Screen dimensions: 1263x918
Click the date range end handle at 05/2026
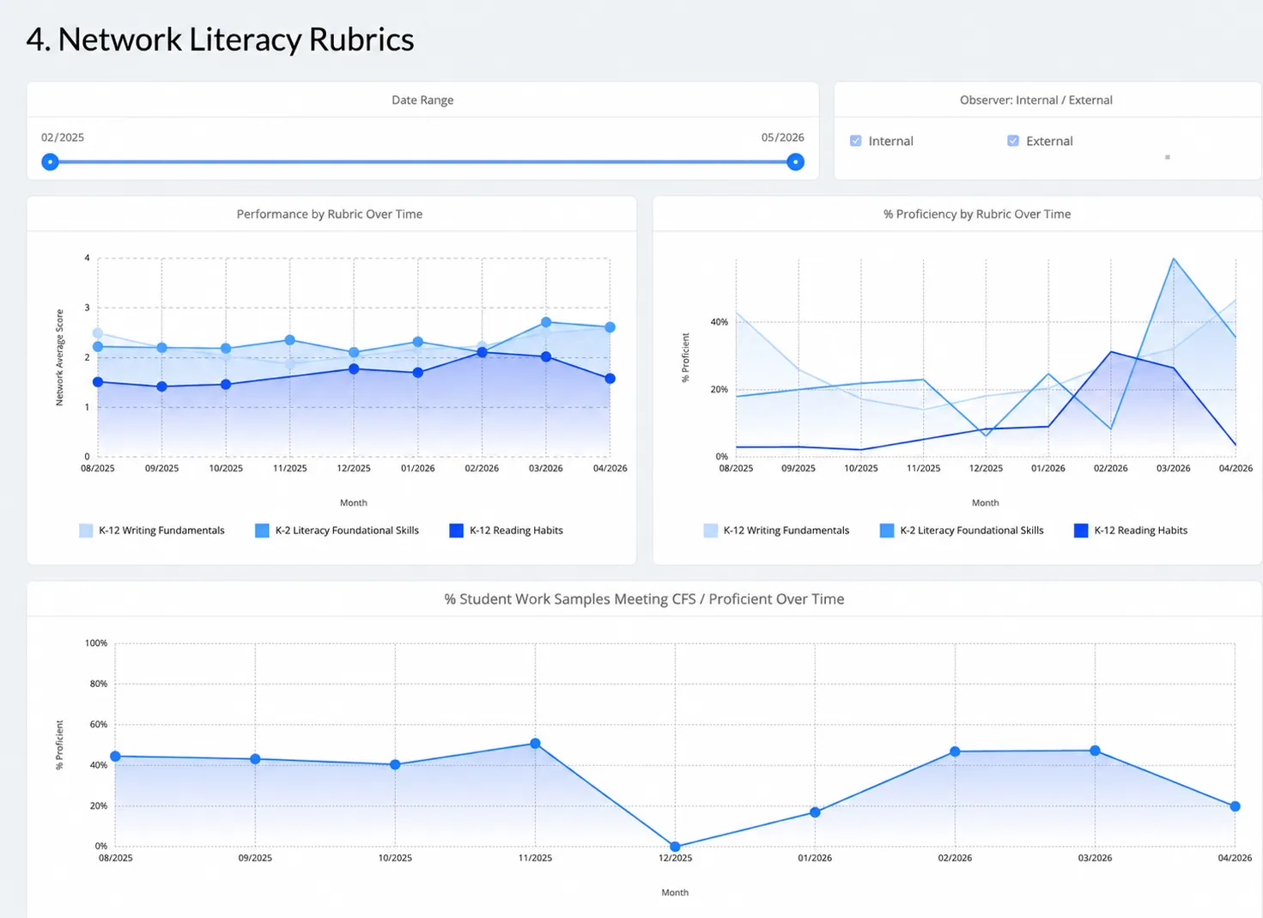(x=796, y=161)
